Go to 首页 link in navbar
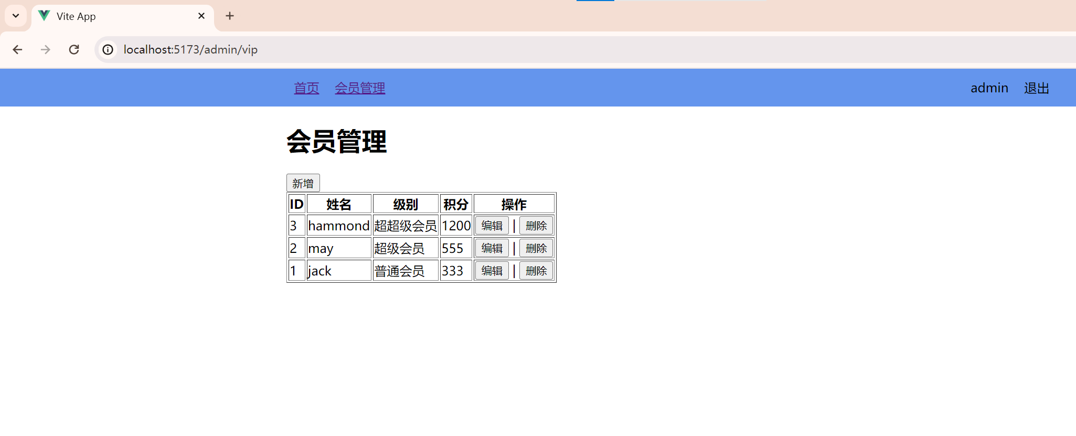Screen dimensions: 1076x436 (x=306, y=88)
